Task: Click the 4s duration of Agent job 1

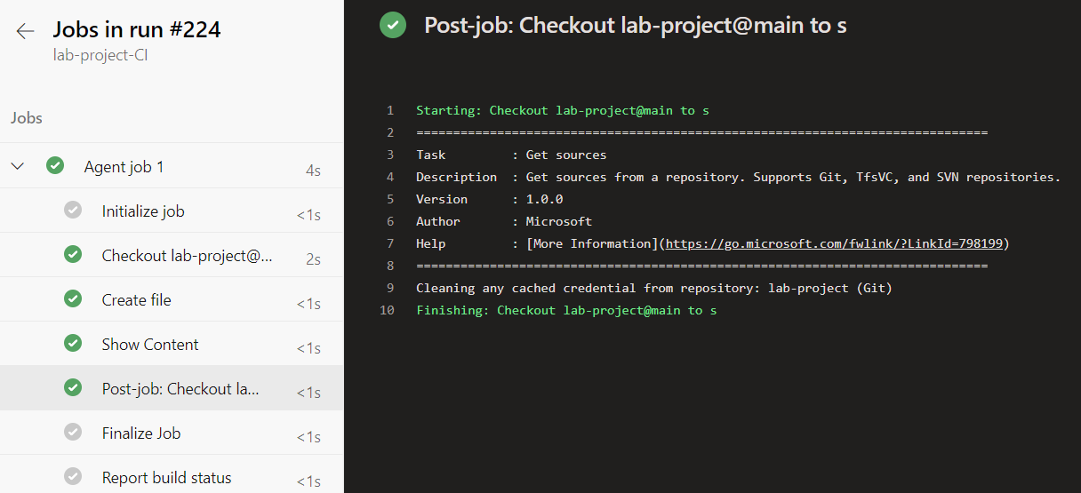Action: pyautogui.click(x=313, y=171)
